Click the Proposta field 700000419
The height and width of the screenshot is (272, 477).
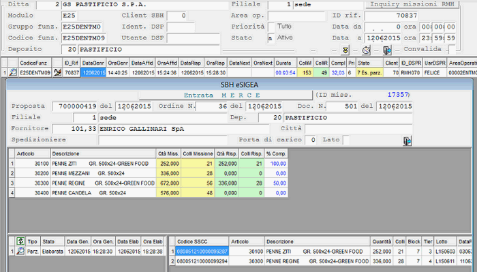(x=74, y=106)
